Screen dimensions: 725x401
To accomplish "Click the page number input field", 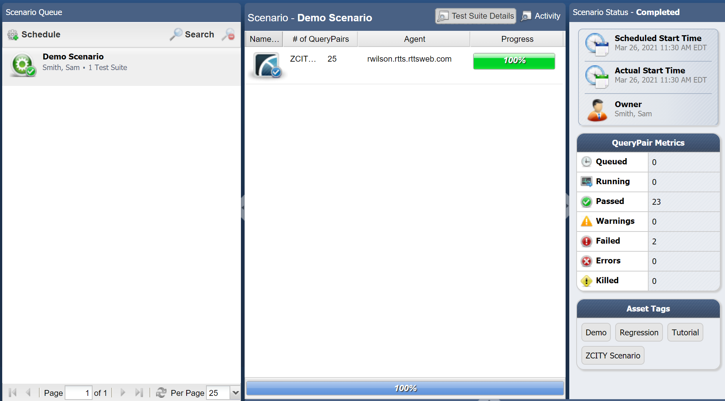I will point(78,393).
